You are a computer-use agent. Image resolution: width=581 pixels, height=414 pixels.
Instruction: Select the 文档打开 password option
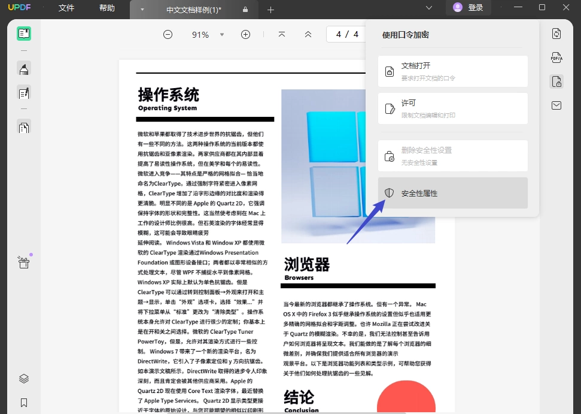point(453,71)
